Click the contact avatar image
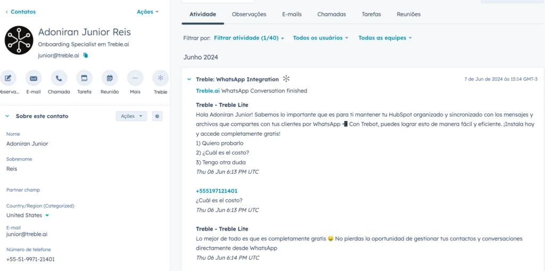The height and width of the screenshot is (271, 545). point(19,40)
